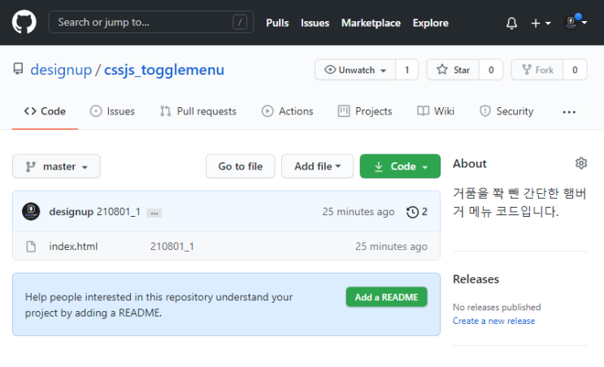Click the designup avatar in commit row
The height and width of the screenshot is (367, 604).
coord(31,212)
